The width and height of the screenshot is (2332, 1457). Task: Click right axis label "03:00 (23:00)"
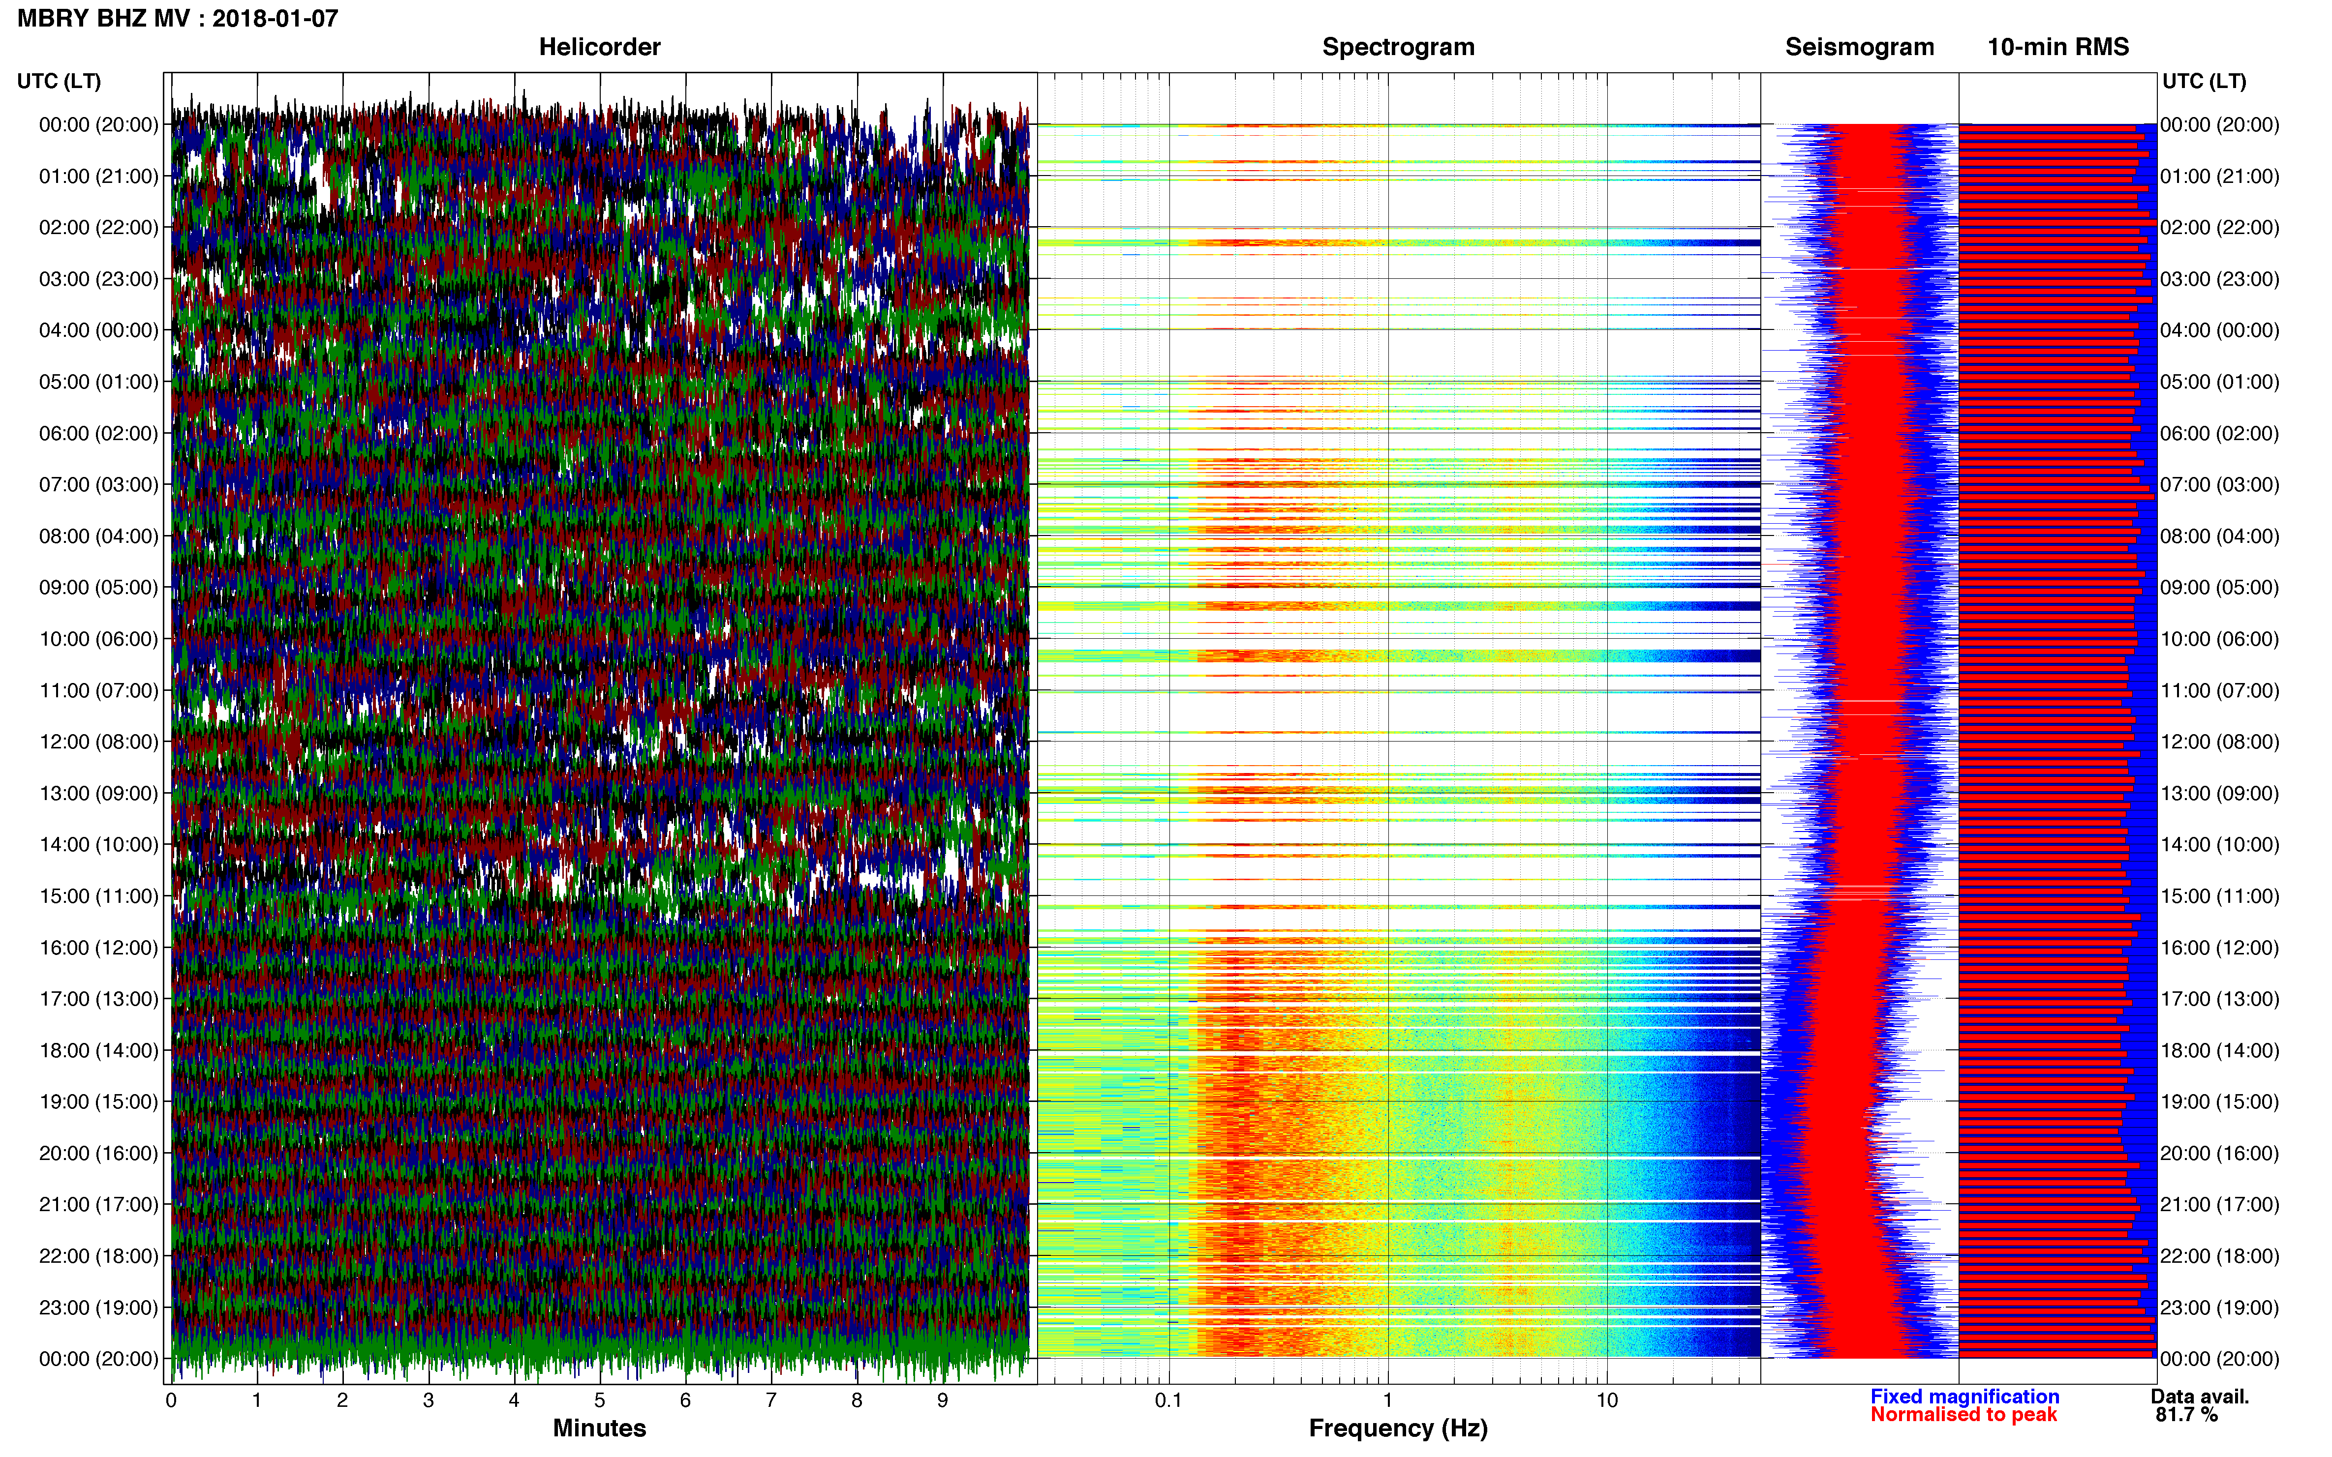[2219, 278]
